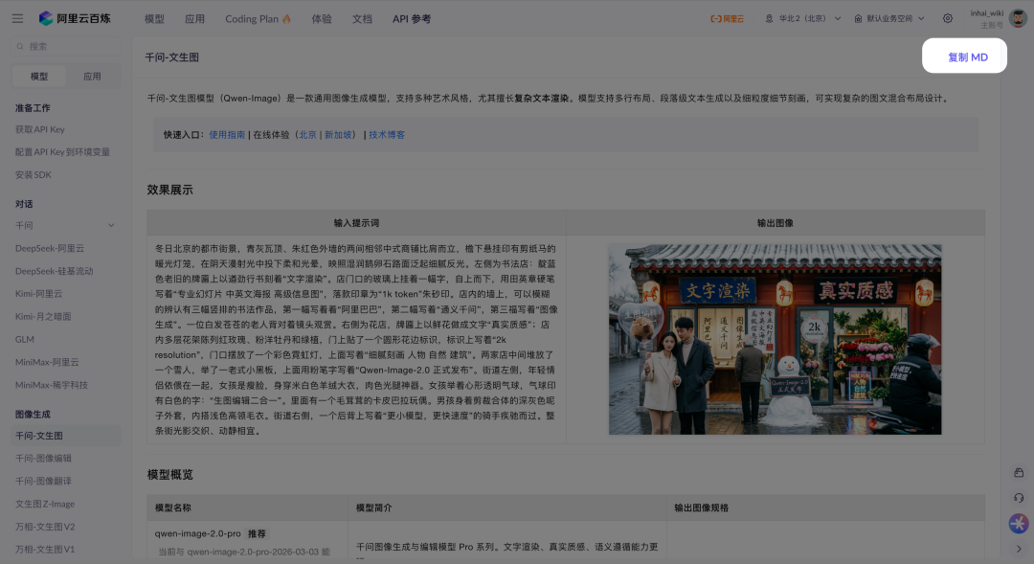Click the user avatar picture
This screenshot has width=1034, height=564.
pos(1018,18)
